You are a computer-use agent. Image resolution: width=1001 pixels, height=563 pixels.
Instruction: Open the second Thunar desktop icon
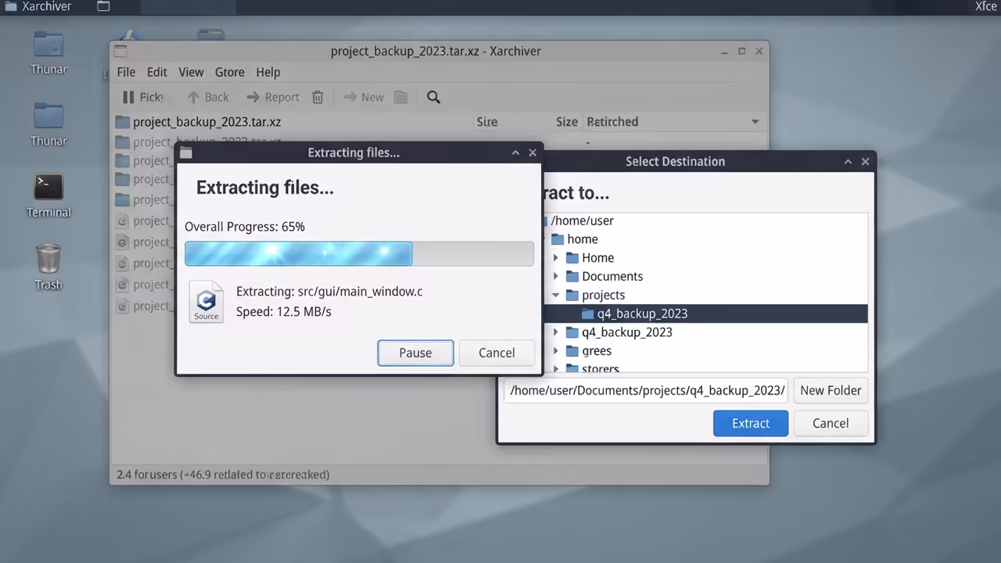48,124
